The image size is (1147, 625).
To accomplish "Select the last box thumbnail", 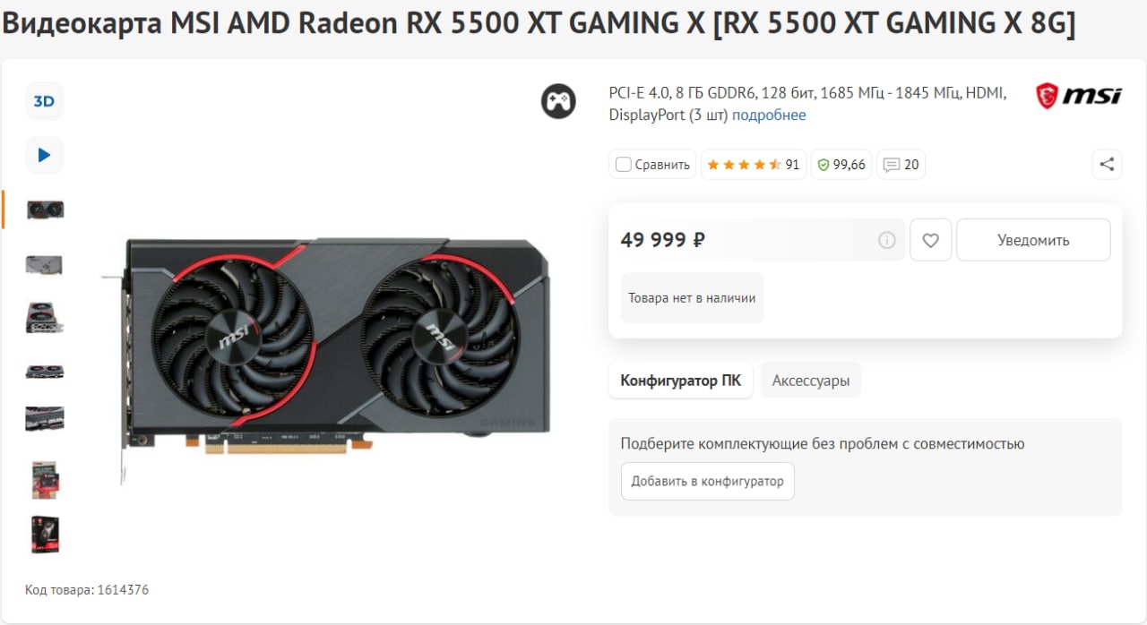I will tap(45, 535).
